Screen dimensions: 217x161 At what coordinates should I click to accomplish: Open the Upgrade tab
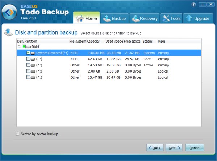point(198,18)
